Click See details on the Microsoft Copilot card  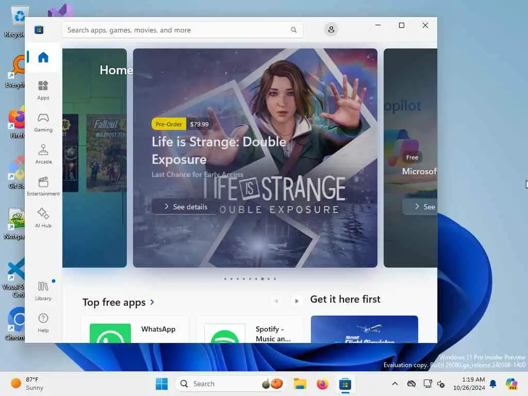pos(420,207)
